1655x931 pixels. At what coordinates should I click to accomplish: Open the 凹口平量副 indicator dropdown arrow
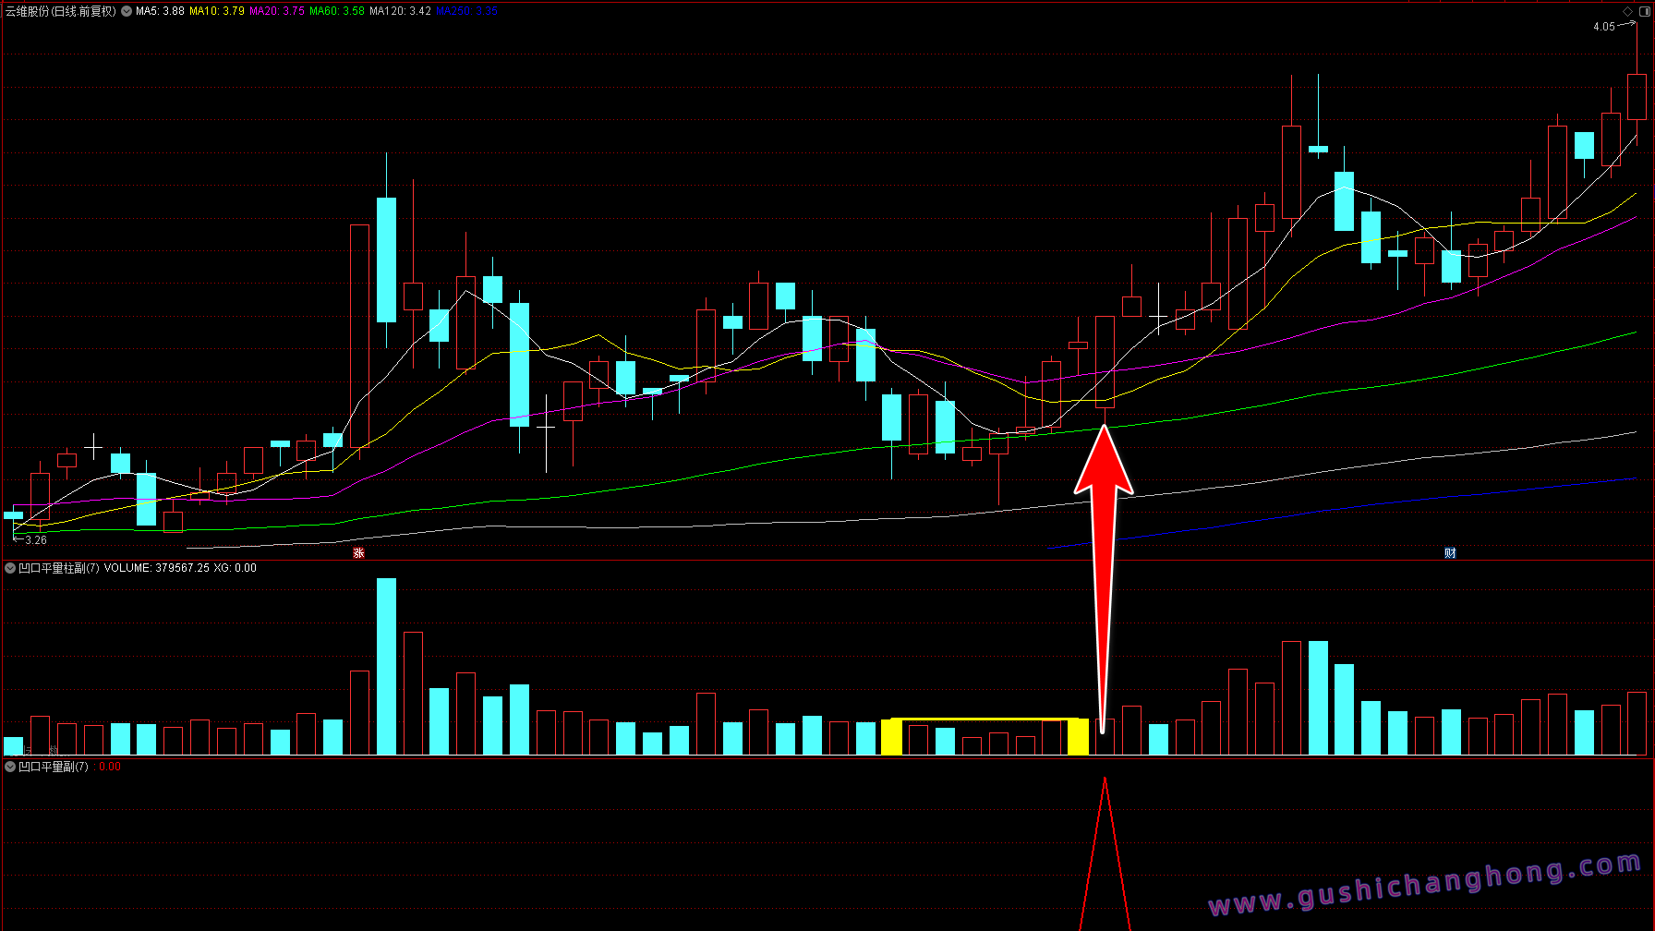point(10,767)
